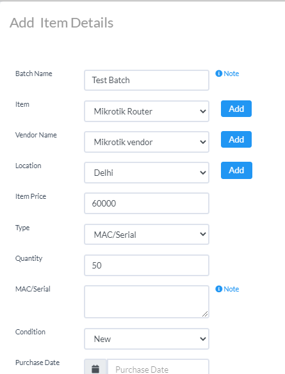The image size is (285, 374).
Task: Click the Purchase Date input field
Action: [x=158, y=369]
